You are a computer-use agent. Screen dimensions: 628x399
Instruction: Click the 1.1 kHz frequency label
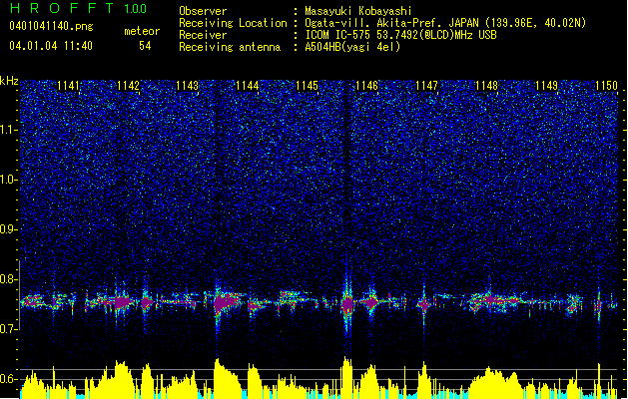(x=8, y=130)
